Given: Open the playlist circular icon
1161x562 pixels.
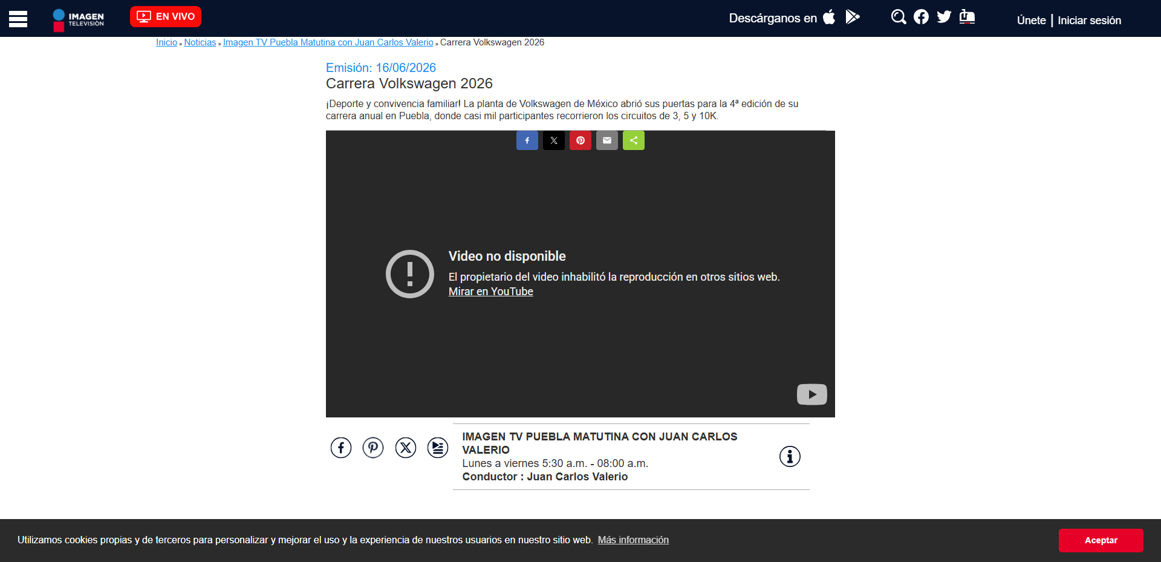Looking at the screenshot, I should 438,448.
